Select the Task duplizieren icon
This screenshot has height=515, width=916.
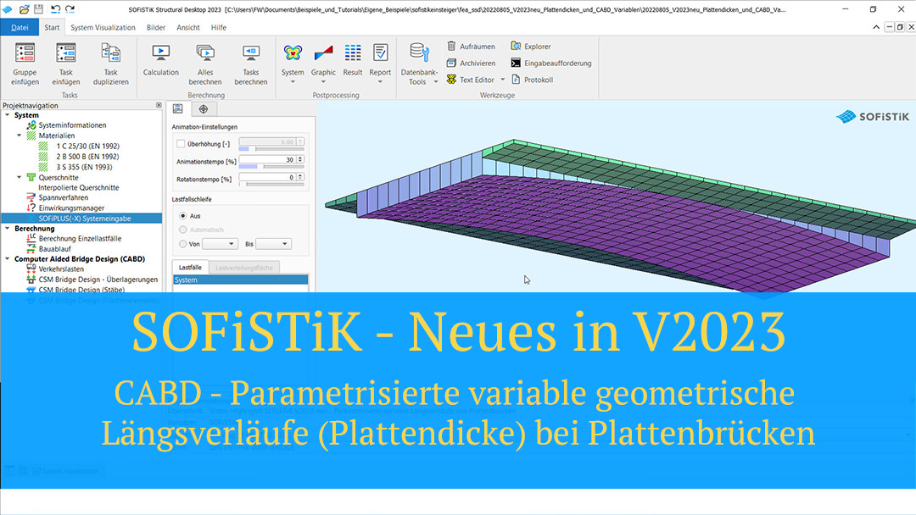110,61
